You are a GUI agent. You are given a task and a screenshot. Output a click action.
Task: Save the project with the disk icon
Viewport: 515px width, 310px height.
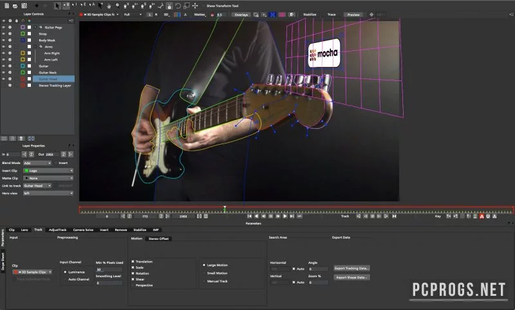24,6
